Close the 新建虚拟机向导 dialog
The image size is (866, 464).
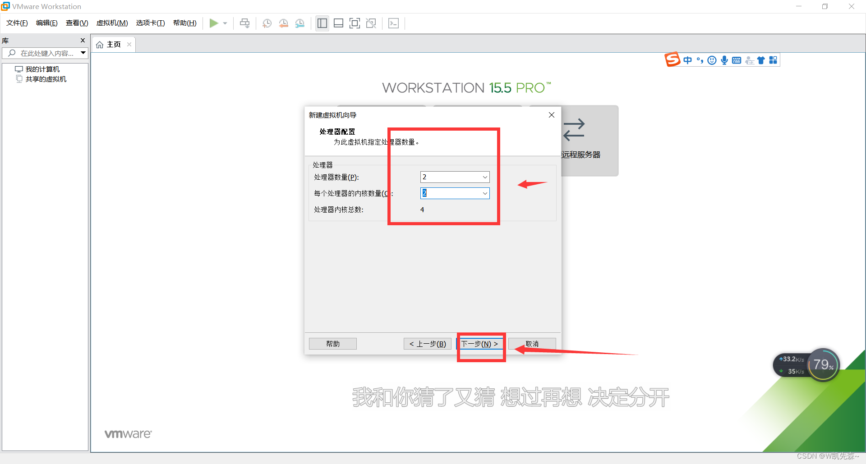point(551,115)
